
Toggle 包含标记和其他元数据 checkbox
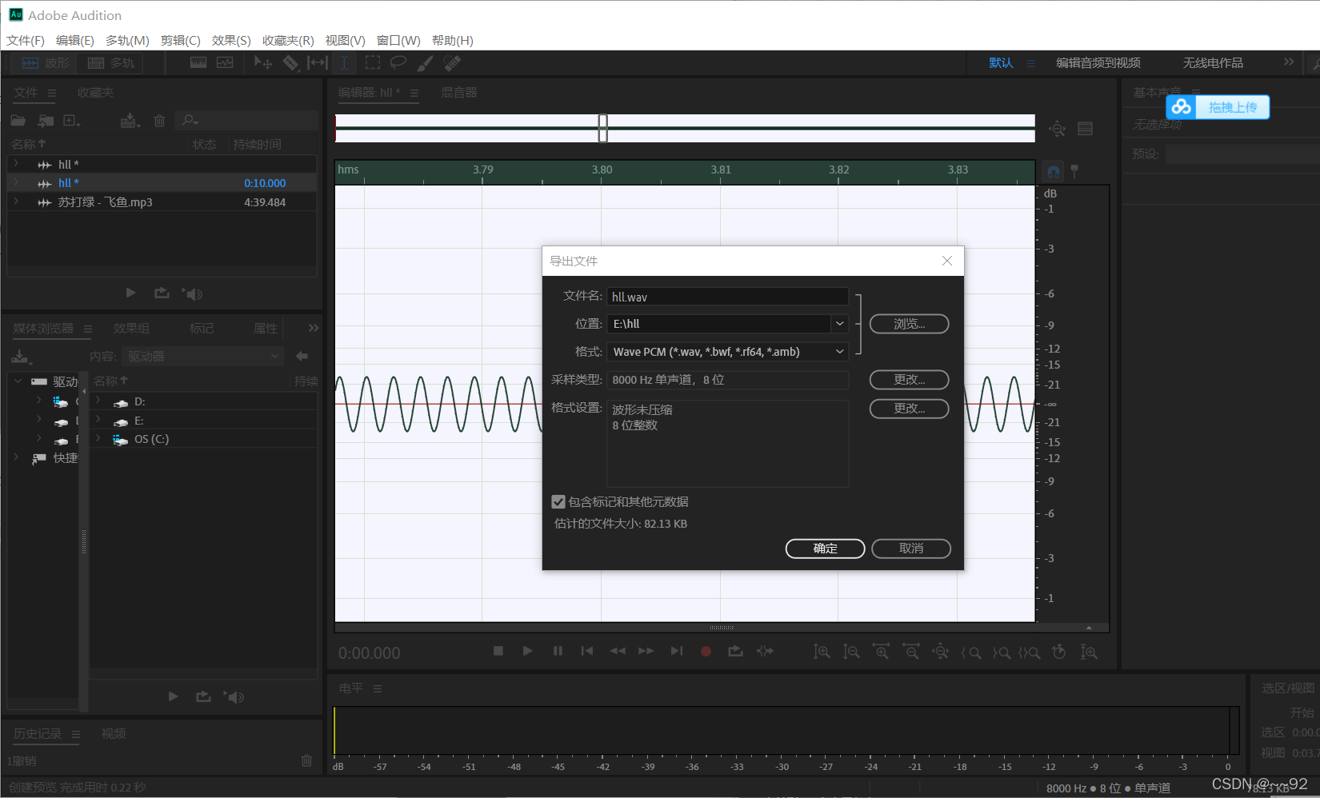coord(558,502)
